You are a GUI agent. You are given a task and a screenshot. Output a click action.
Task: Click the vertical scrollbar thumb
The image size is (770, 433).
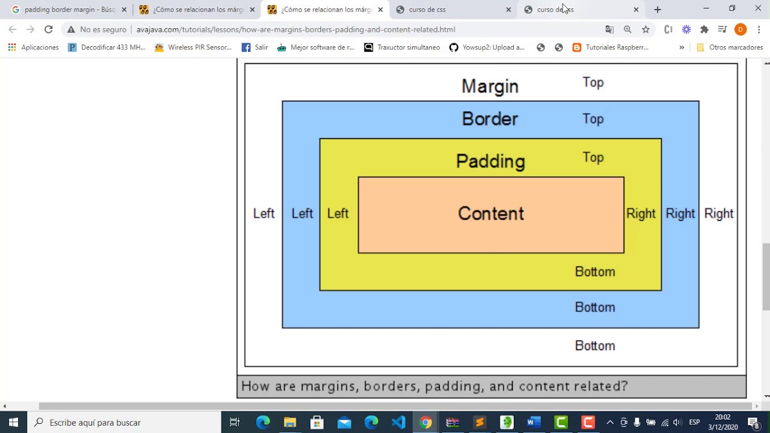pyautogui.click(x=766, y=277)
